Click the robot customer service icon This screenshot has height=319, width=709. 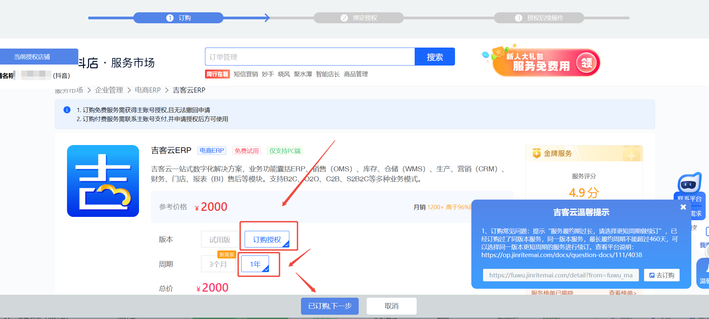tap(689, 183)
